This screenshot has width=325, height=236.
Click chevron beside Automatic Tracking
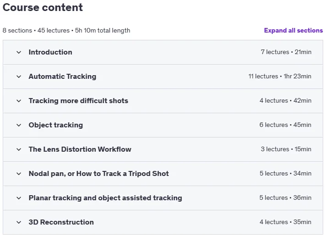pyautogui.click(x=19, y=77)
